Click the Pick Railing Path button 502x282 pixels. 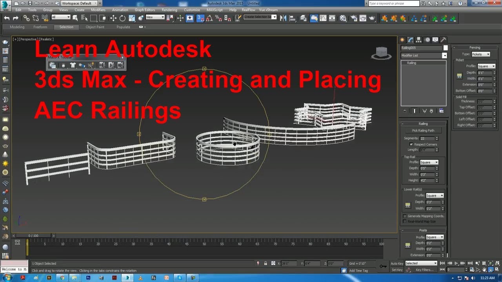423,130
